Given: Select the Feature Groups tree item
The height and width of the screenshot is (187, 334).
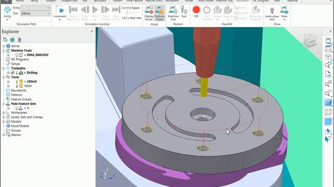Looking at the screenshot, I should [21, 99].
